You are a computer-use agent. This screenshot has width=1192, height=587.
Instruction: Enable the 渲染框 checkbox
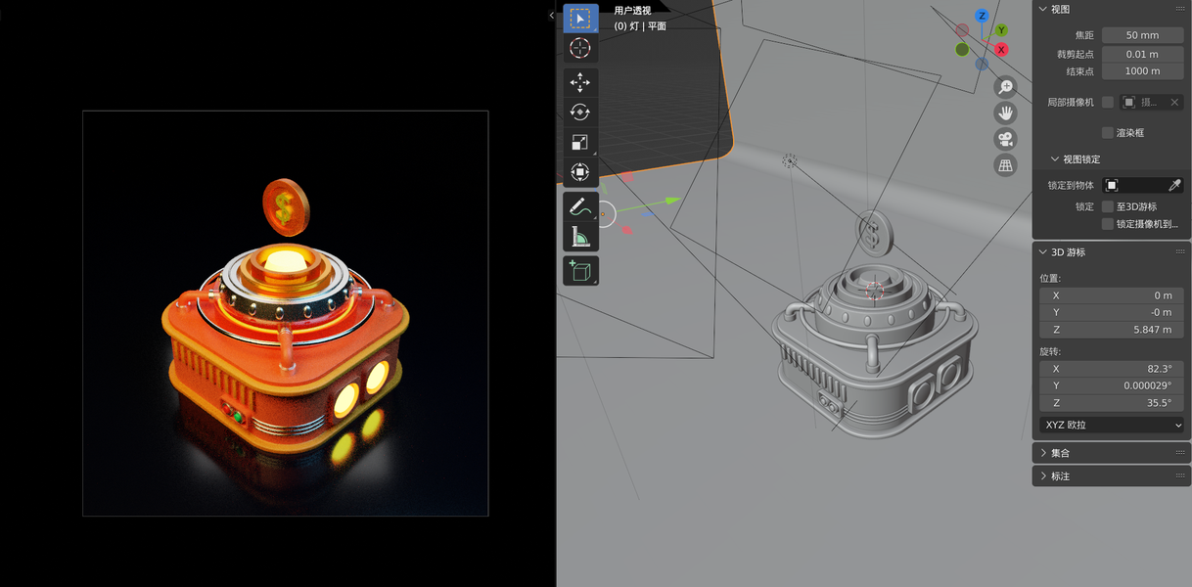(1108, 132)
